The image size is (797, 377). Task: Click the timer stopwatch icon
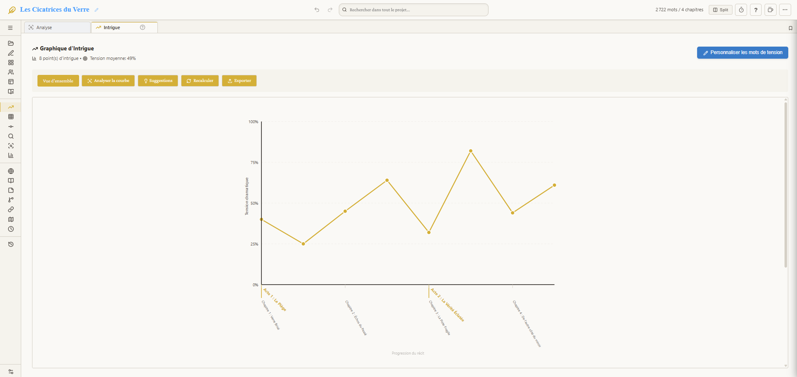point(741,10)
